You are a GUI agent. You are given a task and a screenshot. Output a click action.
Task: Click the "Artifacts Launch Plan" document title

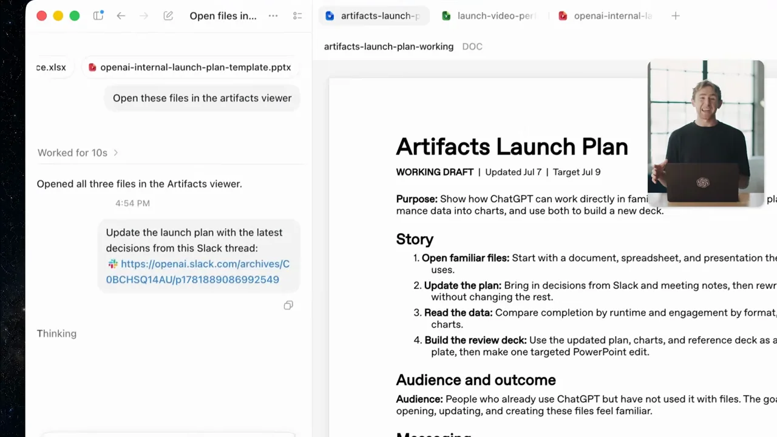[512, 147]
